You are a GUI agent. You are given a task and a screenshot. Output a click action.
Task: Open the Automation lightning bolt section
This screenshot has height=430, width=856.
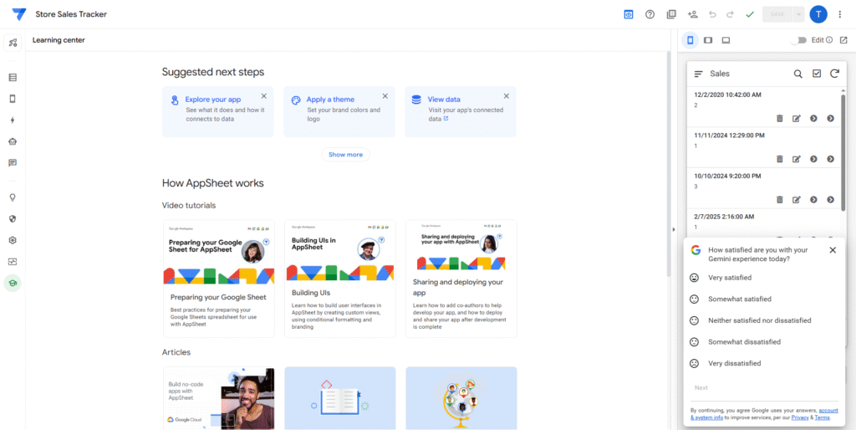(x=13, y=120)
